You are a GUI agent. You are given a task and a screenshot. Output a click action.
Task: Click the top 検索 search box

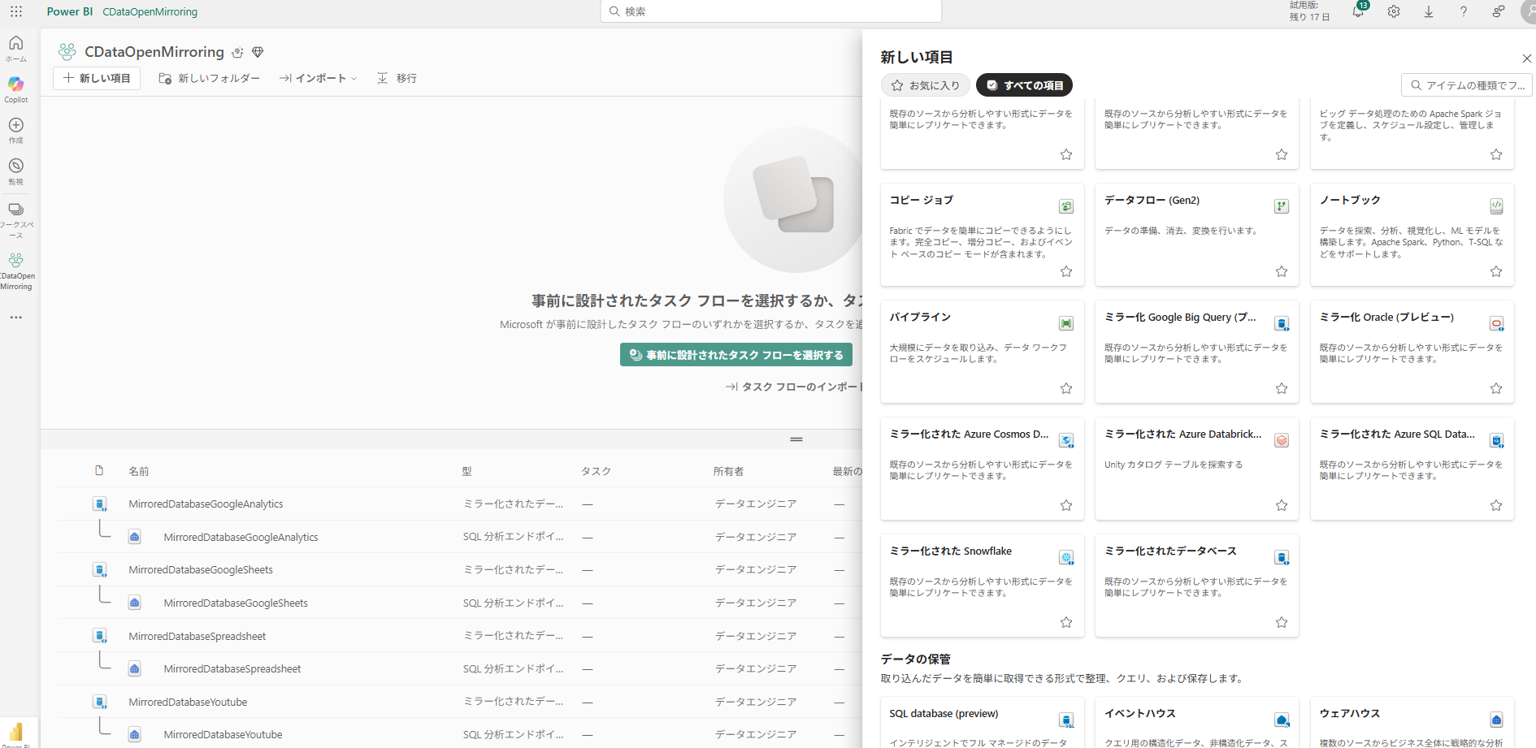click(771, 11)
